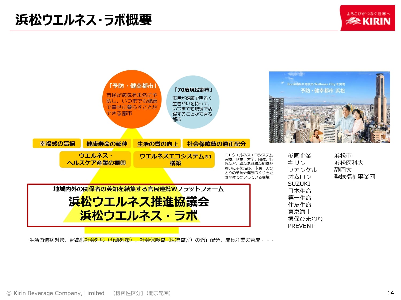Select the 浜松ウエルネス・ラボ large text
Image resolution: width=401 pixels, height=300 pixels.
[x=139, y=215]
